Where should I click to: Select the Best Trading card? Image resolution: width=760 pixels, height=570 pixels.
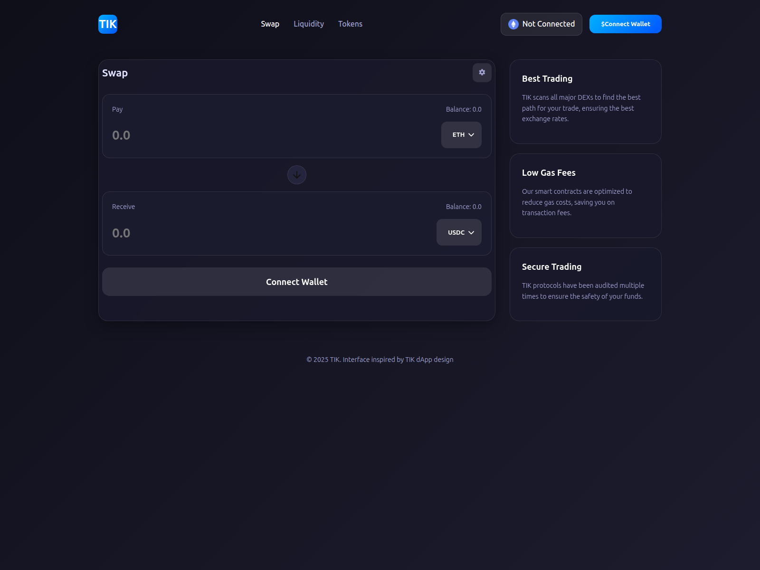point(585,102)
